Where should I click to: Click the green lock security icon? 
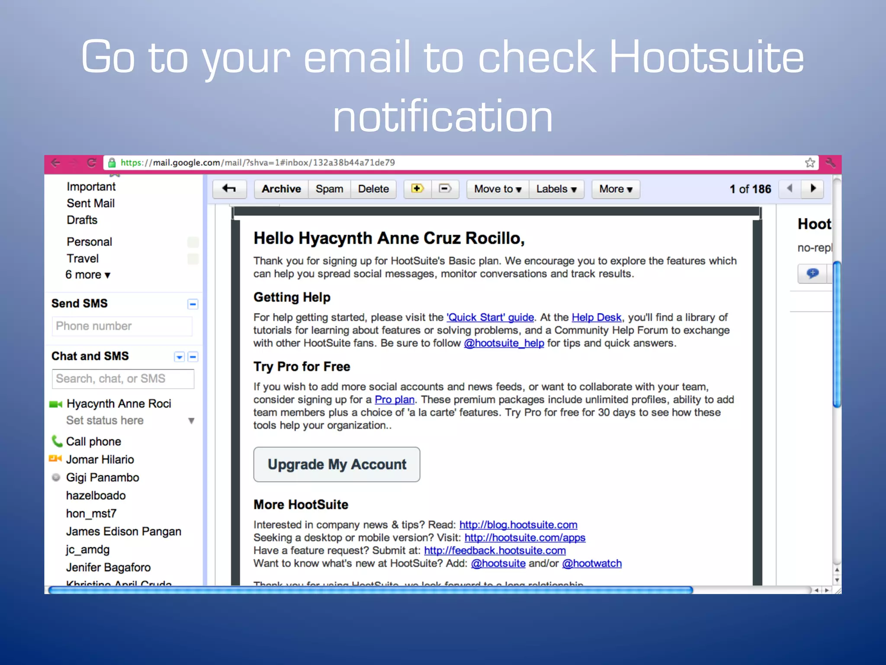(x=112, y=163)
